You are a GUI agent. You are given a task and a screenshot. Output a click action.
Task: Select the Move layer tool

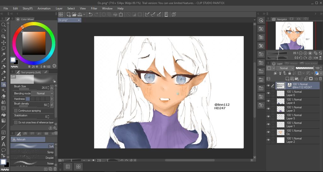(3, 43)
